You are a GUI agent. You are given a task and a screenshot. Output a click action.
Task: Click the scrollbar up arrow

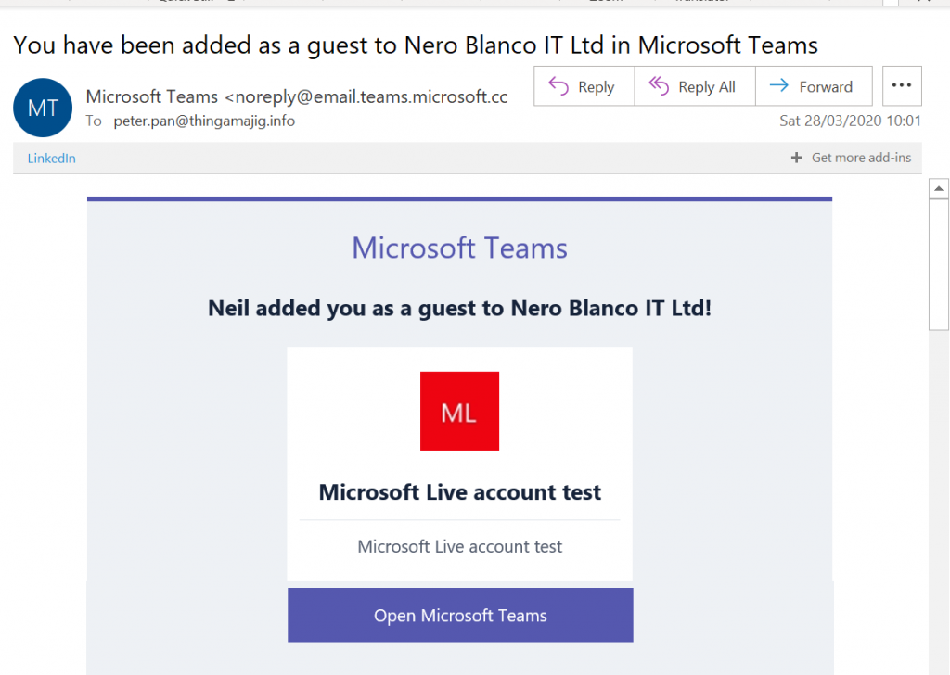pyautogui.click(x=939, y=189)
